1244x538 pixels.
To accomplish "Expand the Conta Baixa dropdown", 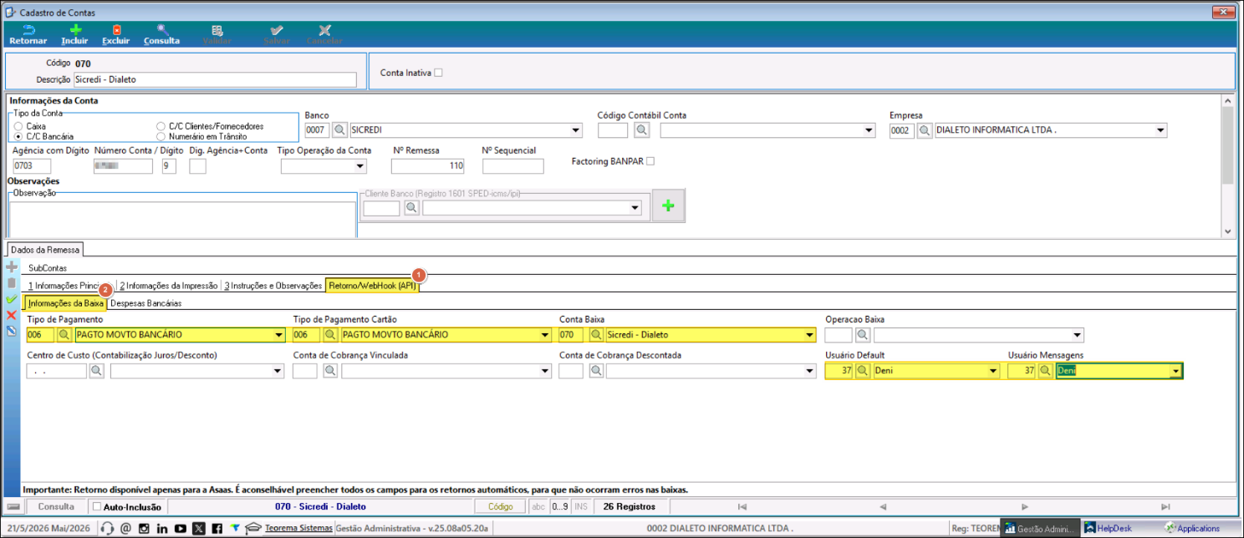I will pyautogui.click(x=808, y=335).
